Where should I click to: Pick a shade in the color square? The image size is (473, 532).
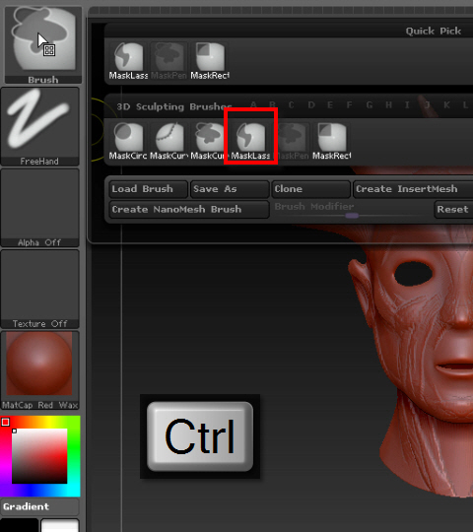click(x=39, y=456)
